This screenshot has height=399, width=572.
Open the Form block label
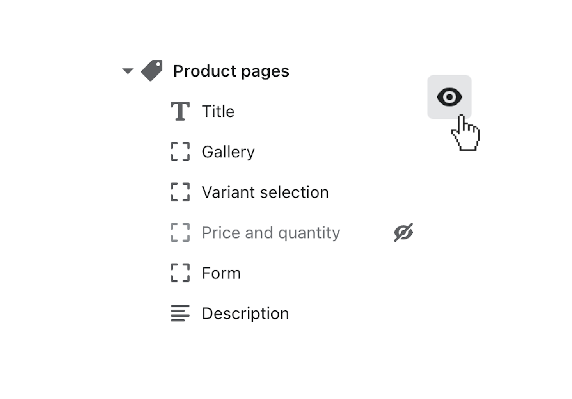pyautogui.click(x=221, y=273)
